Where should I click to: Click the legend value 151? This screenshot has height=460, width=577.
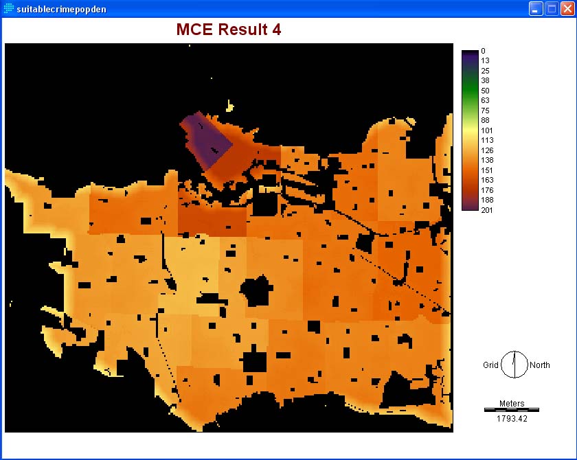(x=486, y=170)
